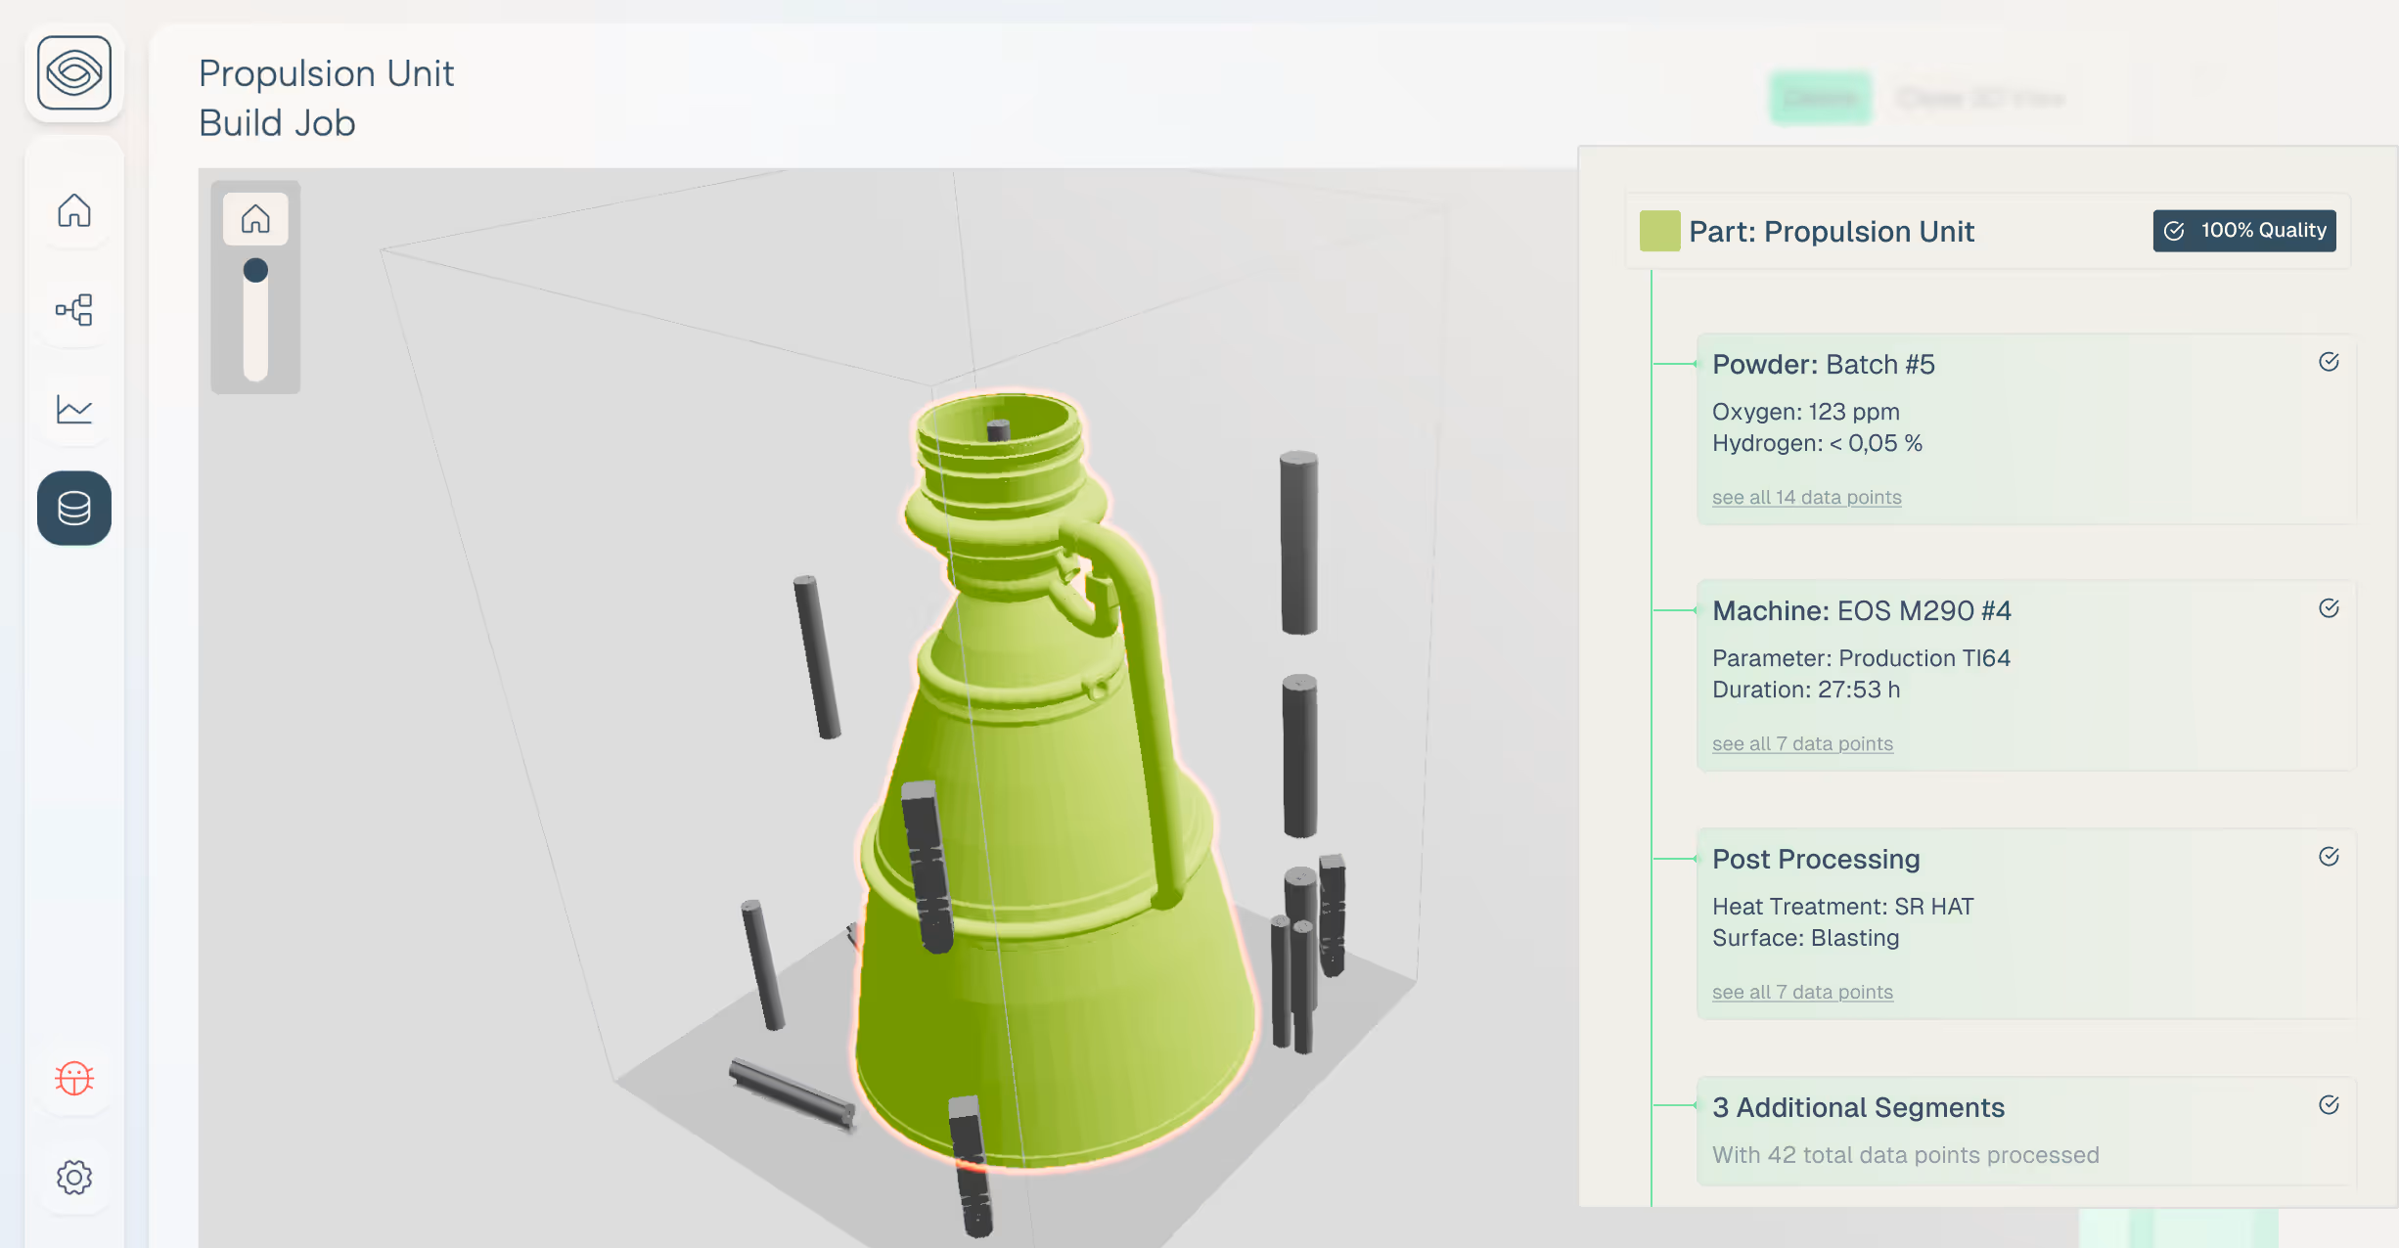Click the 3D view zoom slider handle
Image resolution: width=2399 pixels, height=1248 pixels.
click(x=255, y=270)
